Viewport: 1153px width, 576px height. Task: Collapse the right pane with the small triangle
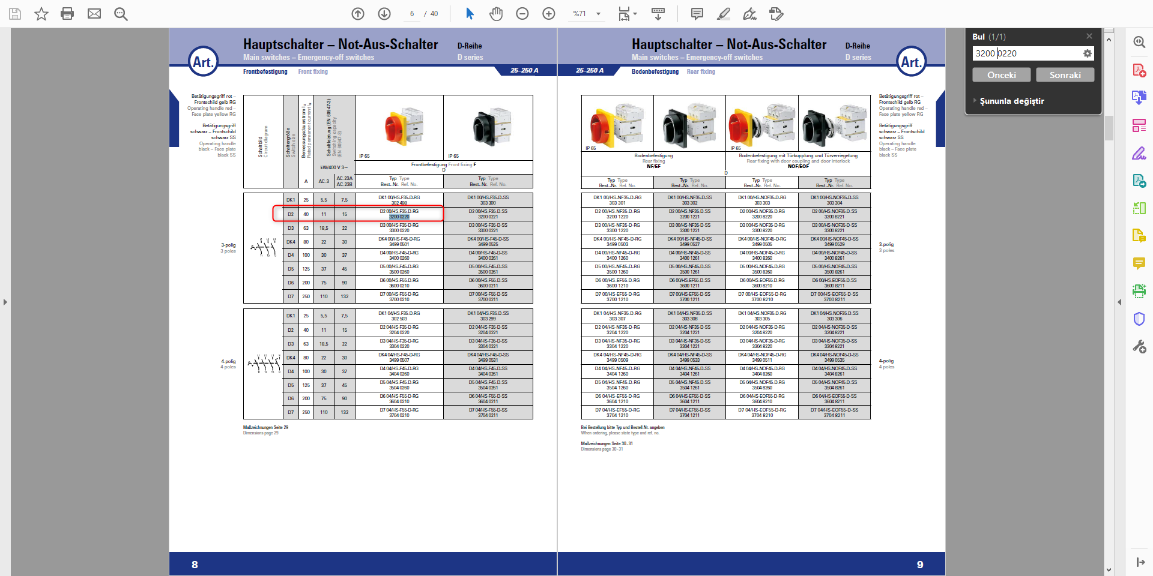pos(1119,302)
